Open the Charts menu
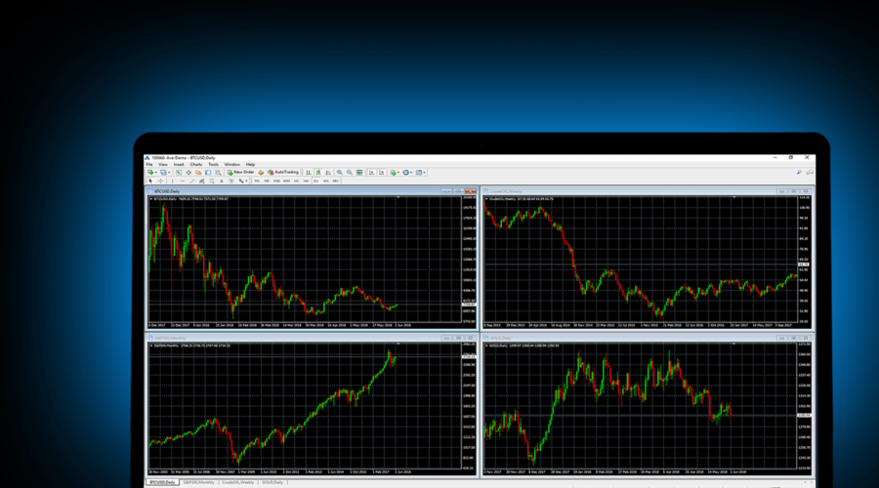This screenshot has height=488, width=879. (x=195, y=164)
